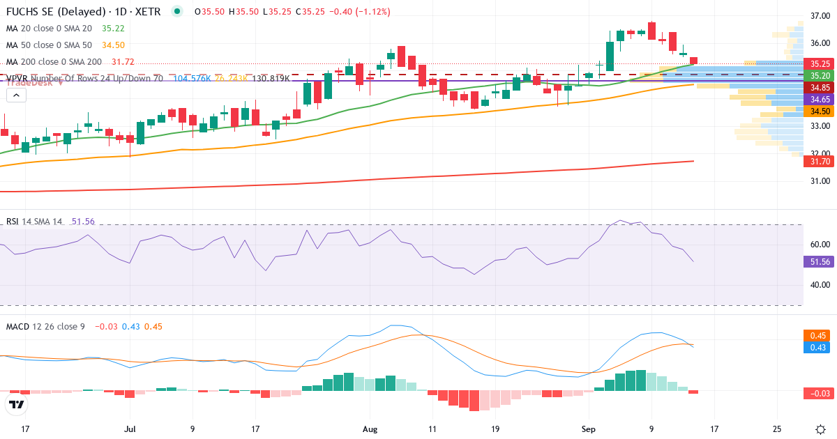This screenshot has width=837, height=439.
Task: Select the MACD 12 26 indicator legend
Action: tap(45, 326)
